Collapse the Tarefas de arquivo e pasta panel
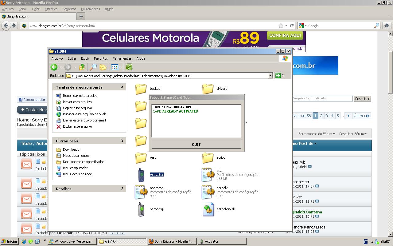Screen dimensions: 393x246 [x=122, y=87]
